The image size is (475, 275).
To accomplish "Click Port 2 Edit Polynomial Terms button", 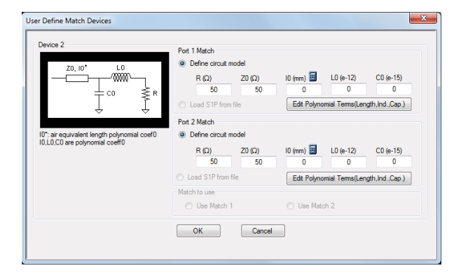I will (x=349, y=178).
